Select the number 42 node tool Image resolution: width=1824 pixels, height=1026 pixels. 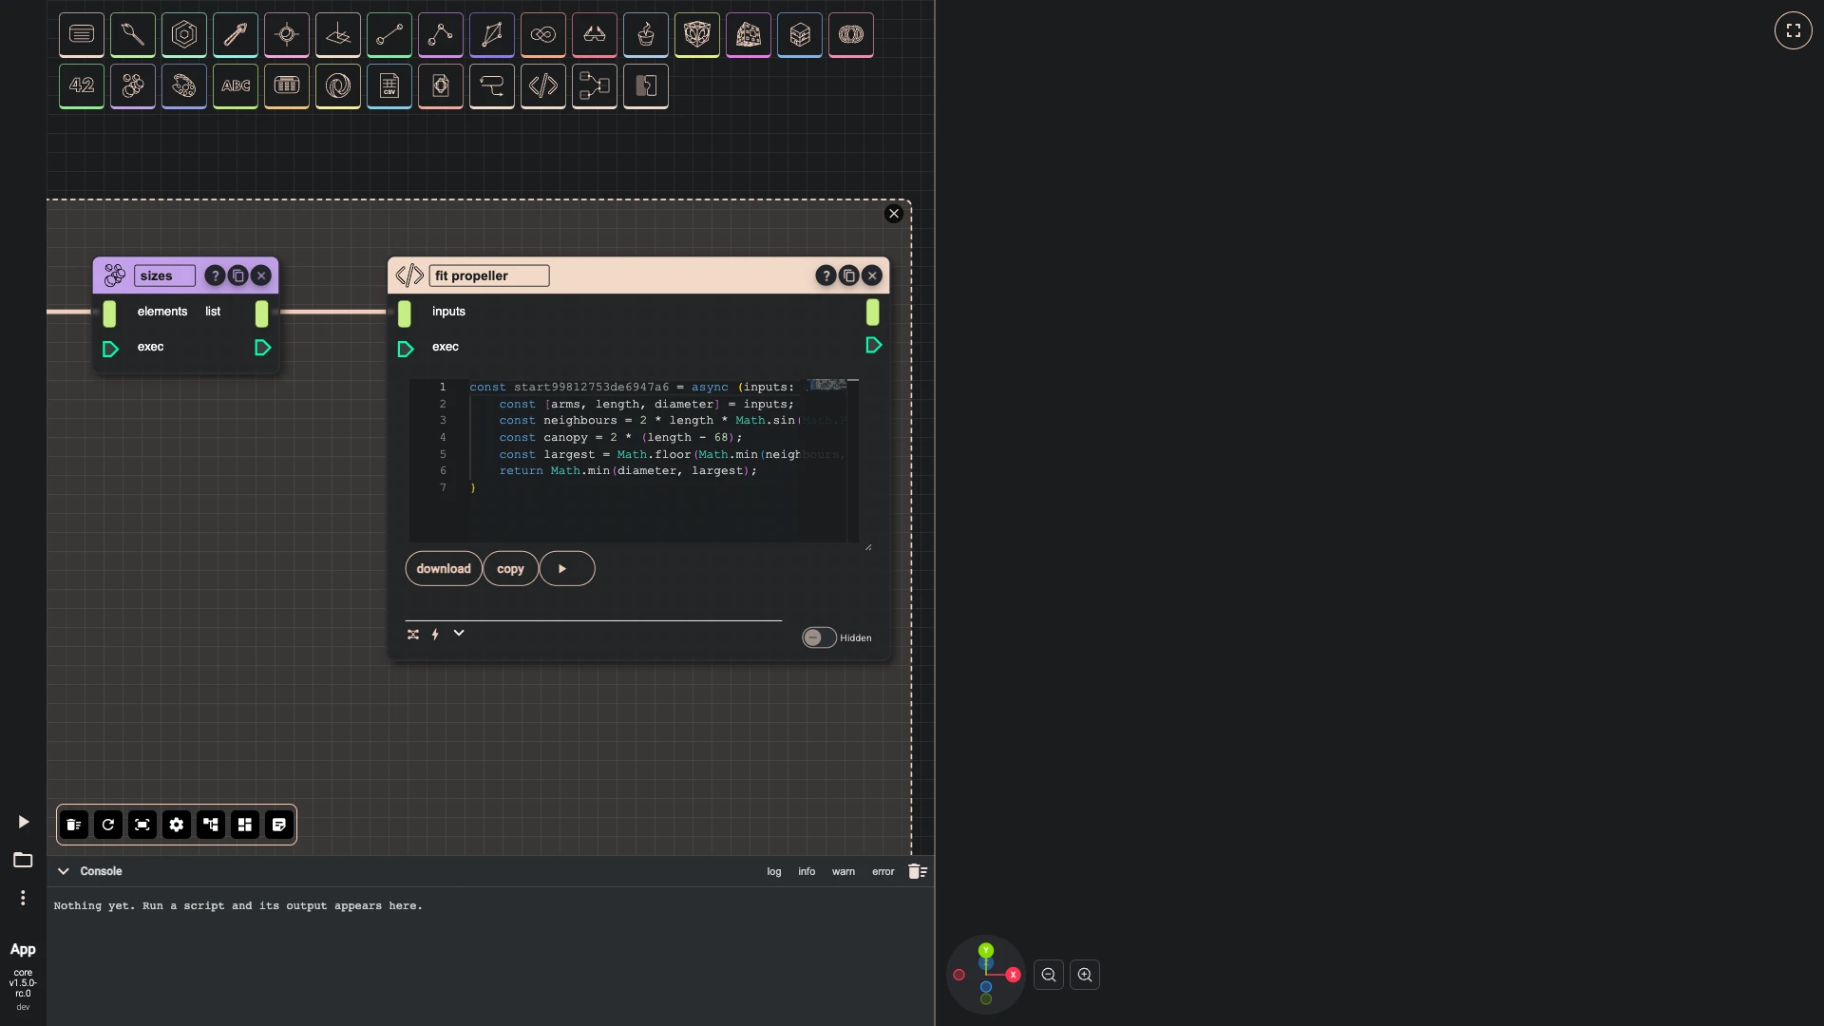coord(82,86)
